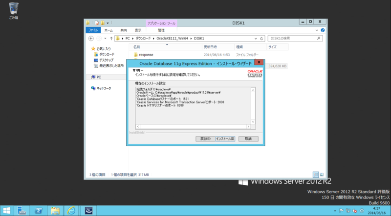
Task: Switch to large icons view in status bar
Action: point(322,175)
